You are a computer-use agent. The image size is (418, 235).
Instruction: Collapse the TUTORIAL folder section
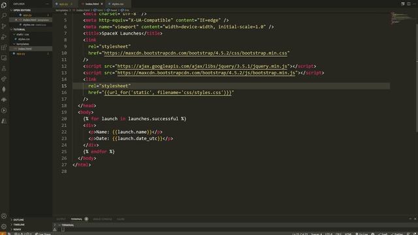[x=31, y=29]
